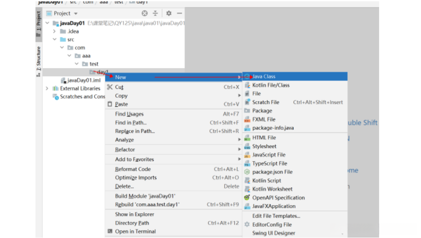421x238 pixels.
Task: Expand External Libraries node
Action: click(x=47, y=88)
